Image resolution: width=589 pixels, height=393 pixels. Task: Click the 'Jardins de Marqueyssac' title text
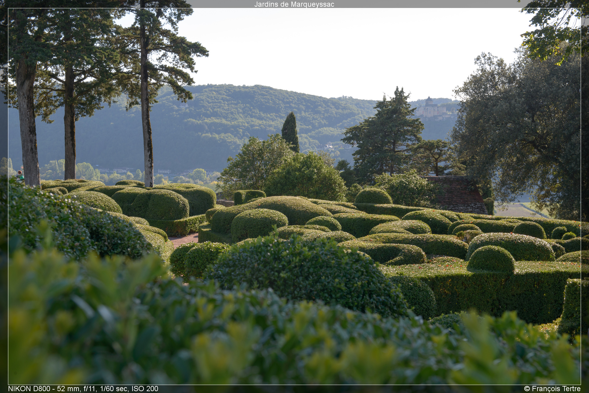294,4
